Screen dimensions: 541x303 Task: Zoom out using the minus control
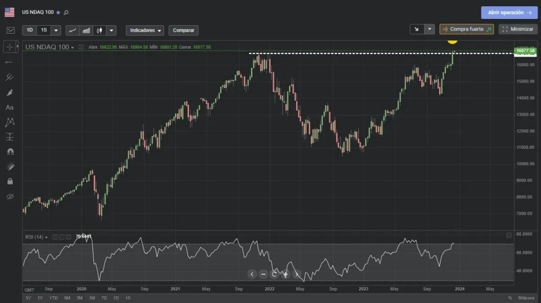263,274
